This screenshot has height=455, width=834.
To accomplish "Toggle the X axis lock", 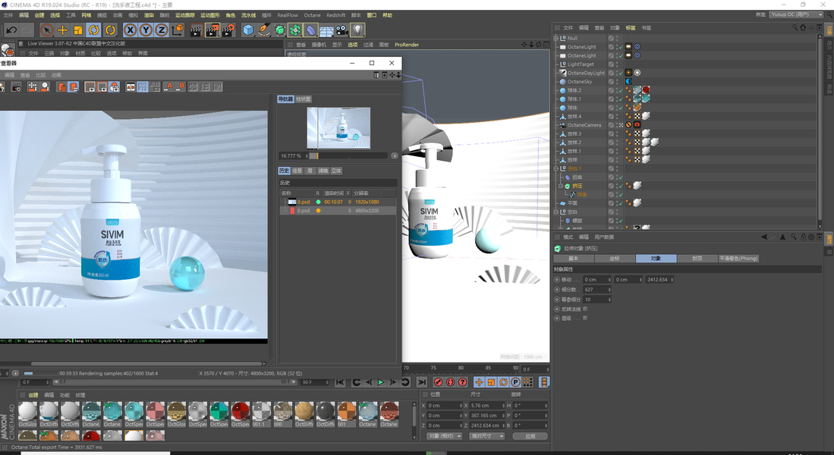I will point(130,30).
